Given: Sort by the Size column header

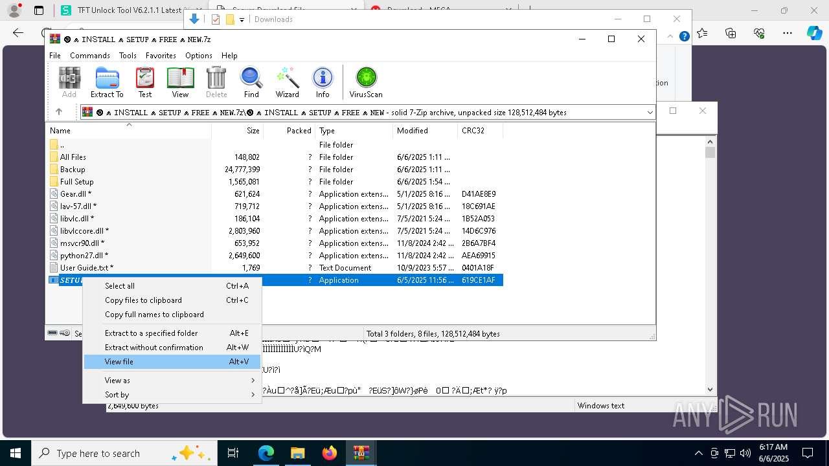Looking at the screenshot, I should pyautogui.click(x=237, y=131).
